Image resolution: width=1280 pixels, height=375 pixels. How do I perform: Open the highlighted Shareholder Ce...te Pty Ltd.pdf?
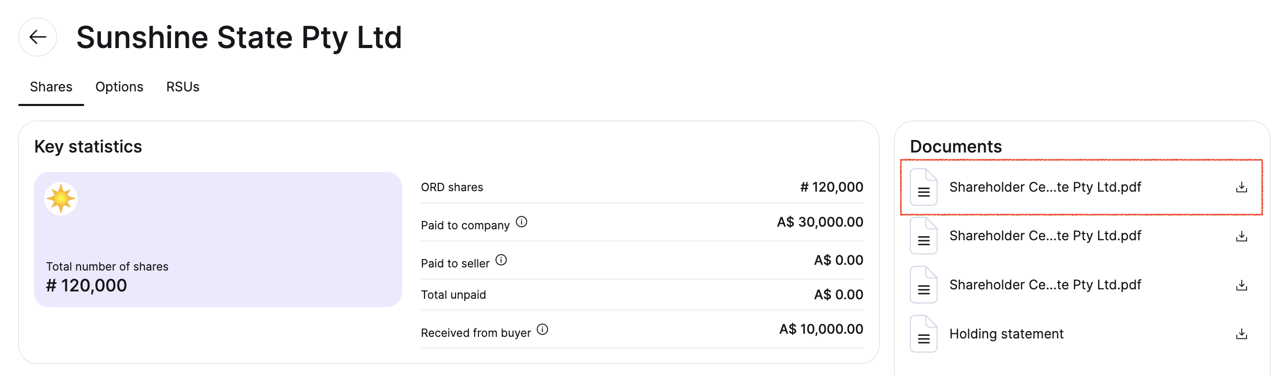point(1045,187)
